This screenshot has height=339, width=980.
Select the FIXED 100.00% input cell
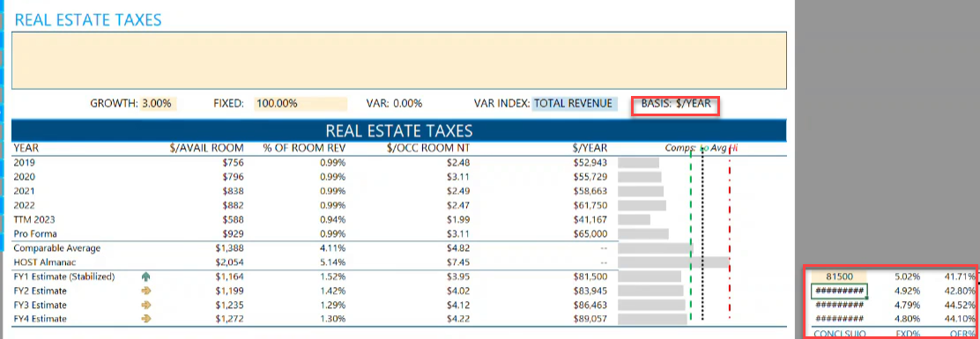(300, 104)
